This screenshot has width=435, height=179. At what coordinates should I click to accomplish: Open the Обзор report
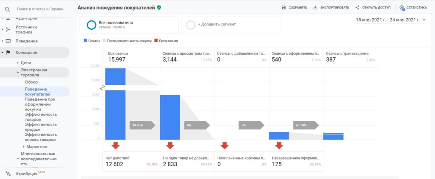pos(31,82)
